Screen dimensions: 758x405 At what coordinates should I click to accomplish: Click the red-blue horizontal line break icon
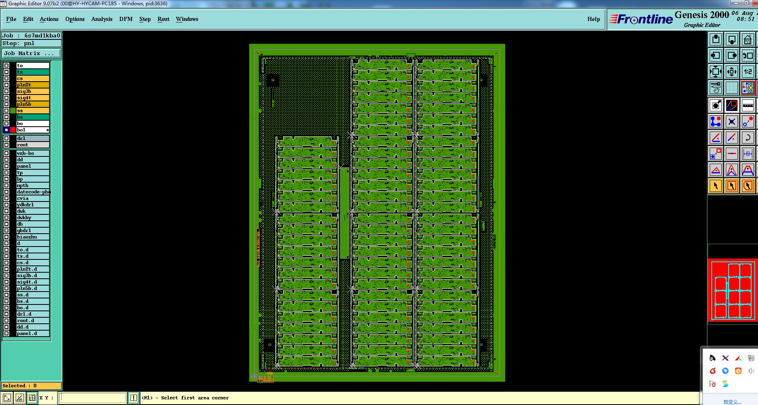(x=732, y=154)
